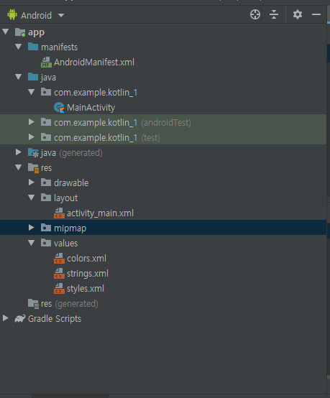Select the main com.example.kotlin_1 package name
Image resolution: width=330 pixels, height=398 pixels.
point(96,93)
